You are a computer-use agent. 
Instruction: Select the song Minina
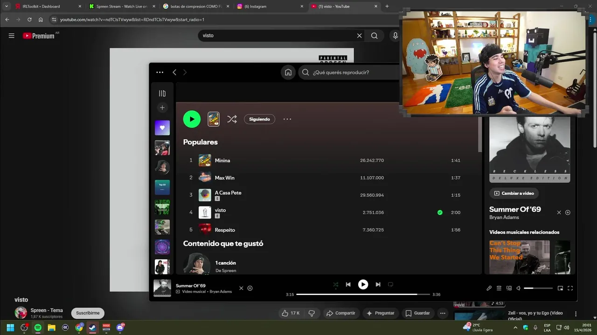point(222,161)
